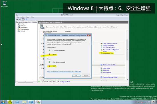This screenshot has width=157, height=104.
Task: Open Windows Explorer folder on the taskbar
Action: point(24,102)
